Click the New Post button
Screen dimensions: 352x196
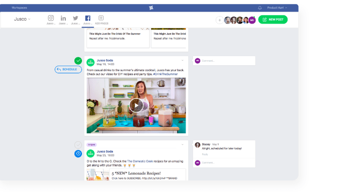coord(273,20)
